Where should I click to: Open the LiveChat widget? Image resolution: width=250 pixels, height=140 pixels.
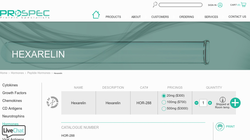[x=14, y=131]
